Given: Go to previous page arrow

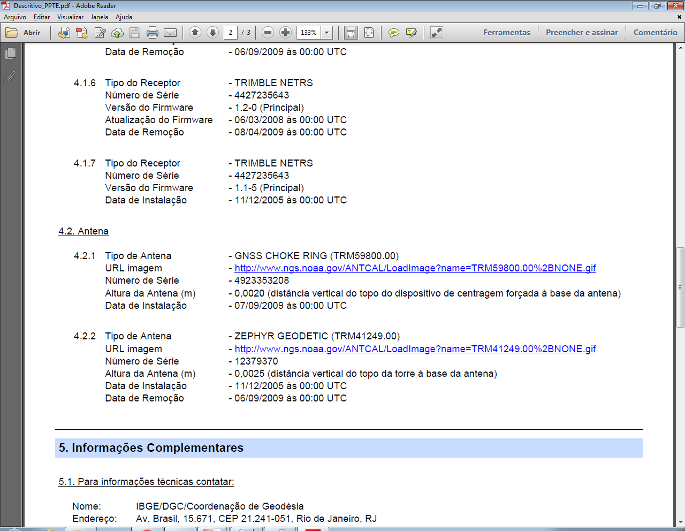Looking at the screenshot, I should click(195, 33).
